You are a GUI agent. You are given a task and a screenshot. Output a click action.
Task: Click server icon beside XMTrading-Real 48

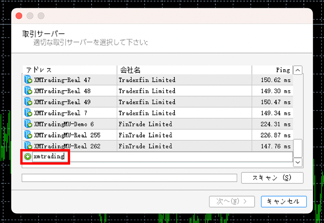click(28, 91)
